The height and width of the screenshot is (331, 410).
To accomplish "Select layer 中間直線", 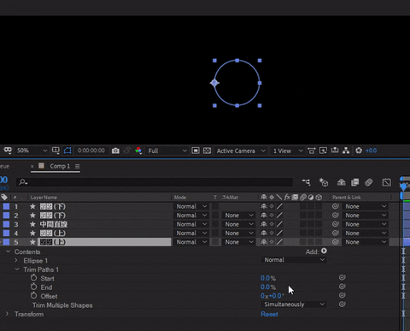I will (54, 224).
